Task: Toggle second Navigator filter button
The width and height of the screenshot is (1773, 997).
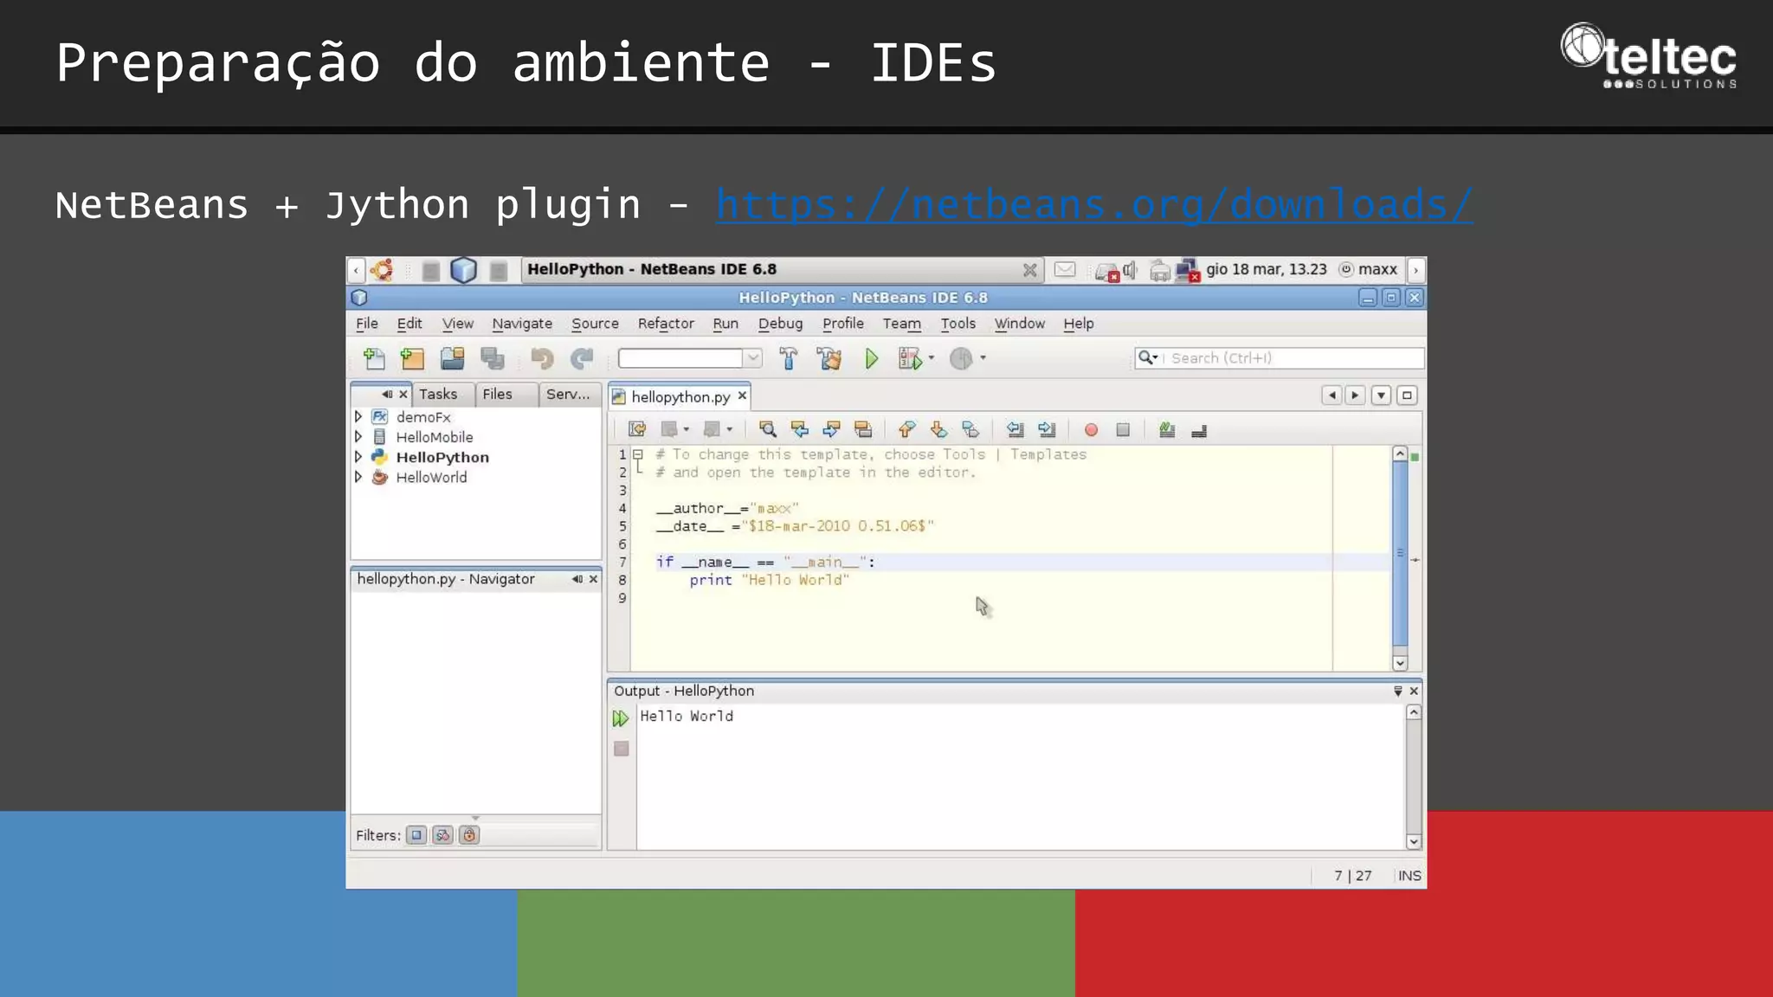Action: [442, 835]
